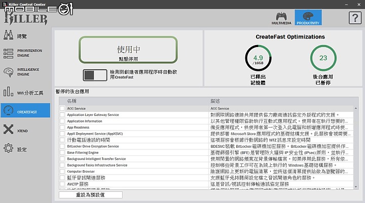The image size is (365, 203).
Task: Switch to the 總覽 tab label
Action: click(22, 36)
